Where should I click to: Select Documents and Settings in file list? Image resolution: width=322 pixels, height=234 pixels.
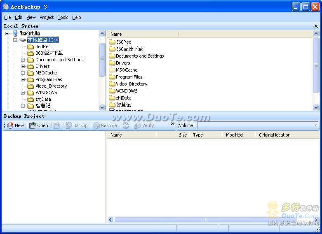point(136,56)
